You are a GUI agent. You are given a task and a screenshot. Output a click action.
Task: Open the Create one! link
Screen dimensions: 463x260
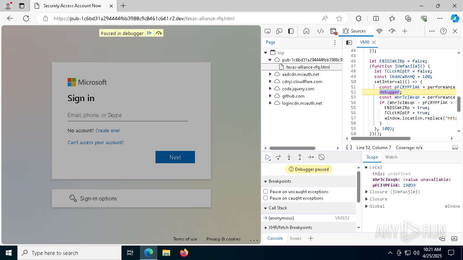[x=107, y=130]
